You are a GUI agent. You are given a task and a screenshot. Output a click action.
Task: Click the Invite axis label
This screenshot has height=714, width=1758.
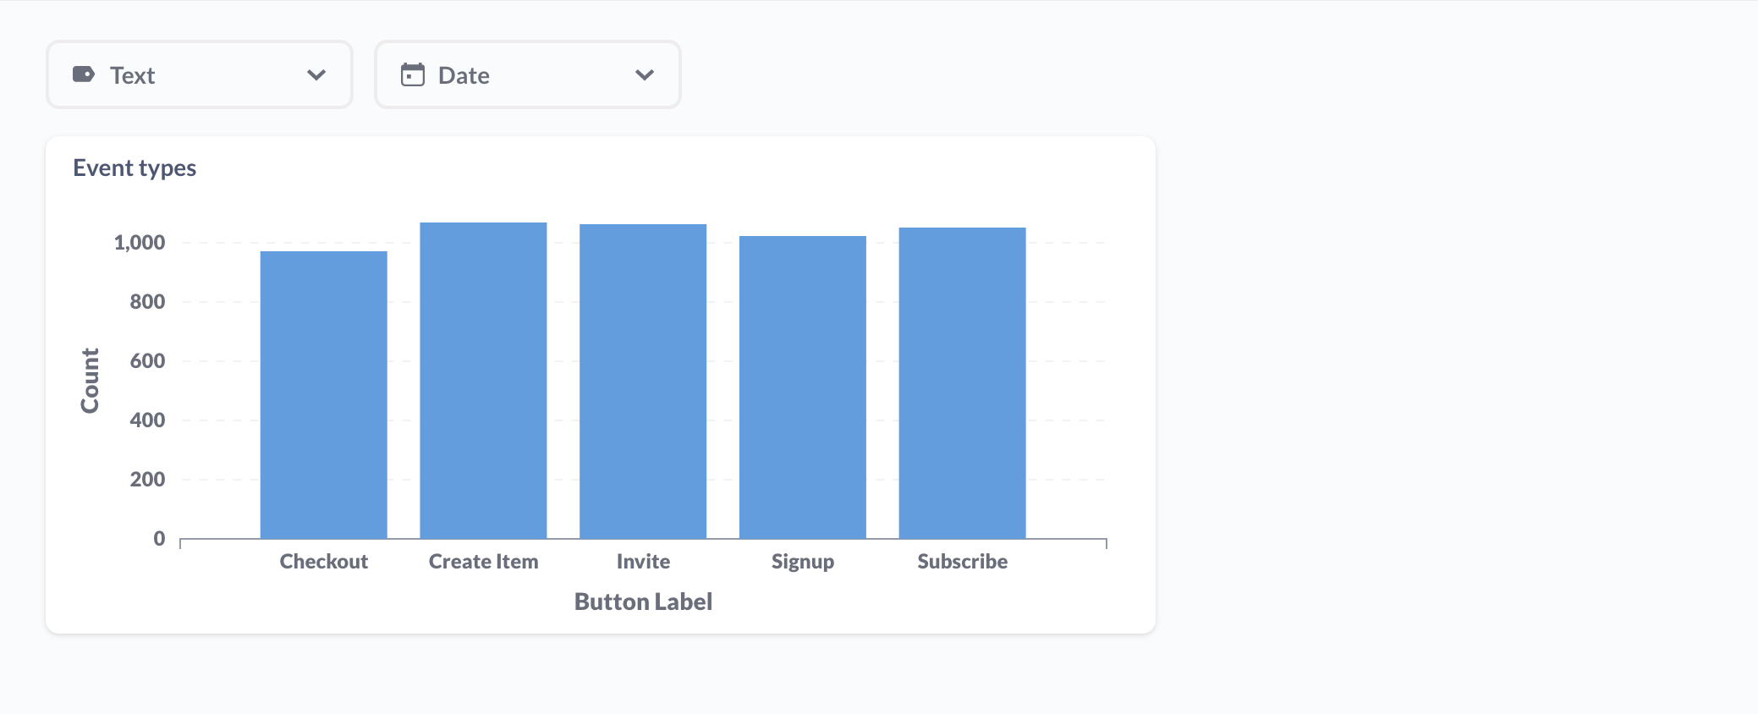click(x=643, y=562)
